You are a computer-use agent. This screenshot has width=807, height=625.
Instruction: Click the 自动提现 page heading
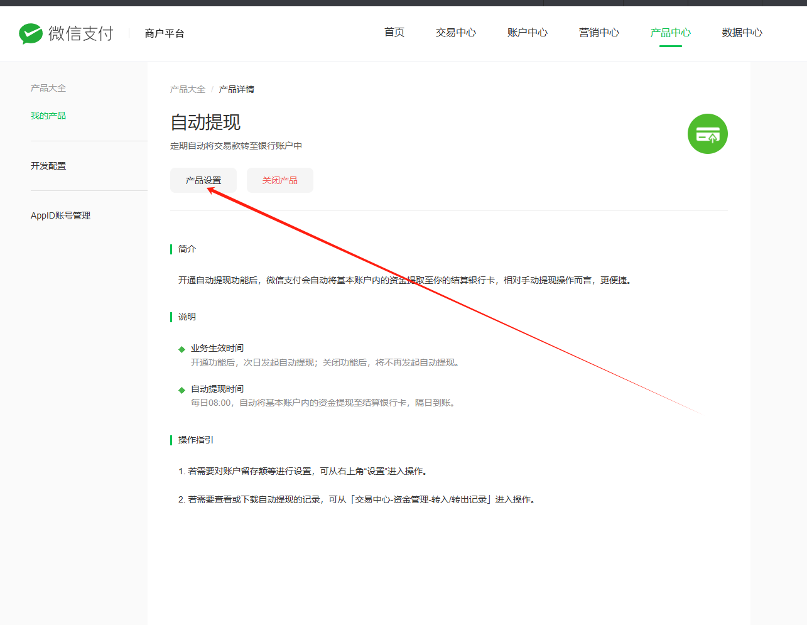pos(205,122)
